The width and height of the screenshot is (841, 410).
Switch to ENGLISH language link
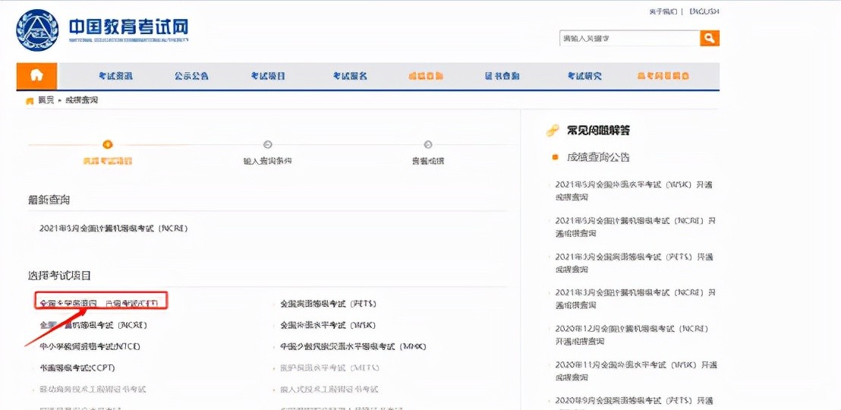point(704,11)
